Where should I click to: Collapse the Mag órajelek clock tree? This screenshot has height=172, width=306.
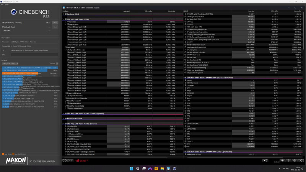coord(66,24)
